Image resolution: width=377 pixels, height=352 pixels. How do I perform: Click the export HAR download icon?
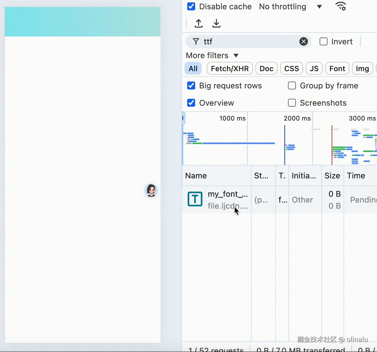pyautogui.click(x=216, y=23)
